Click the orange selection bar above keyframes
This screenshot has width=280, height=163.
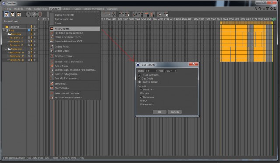[246, 23]
